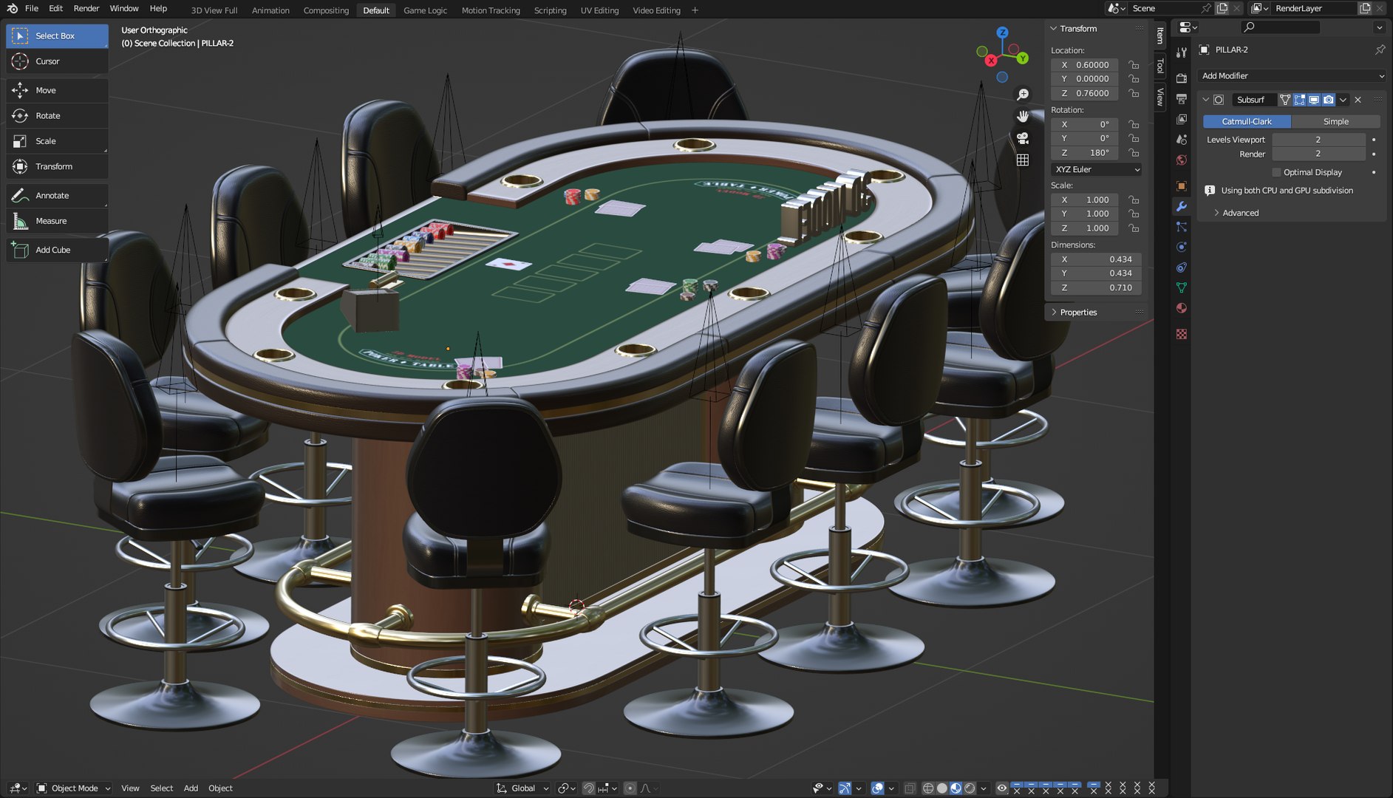Select the Add Cube tool

tap(57, 250)
